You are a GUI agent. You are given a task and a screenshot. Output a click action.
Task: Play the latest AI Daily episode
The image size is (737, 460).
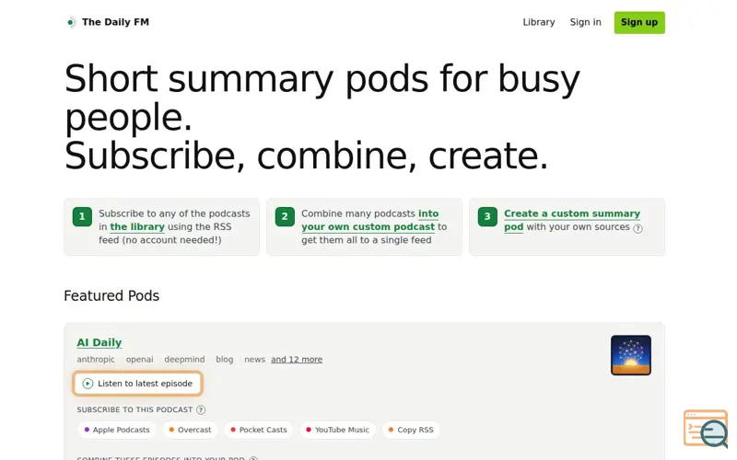pos(137,384)
